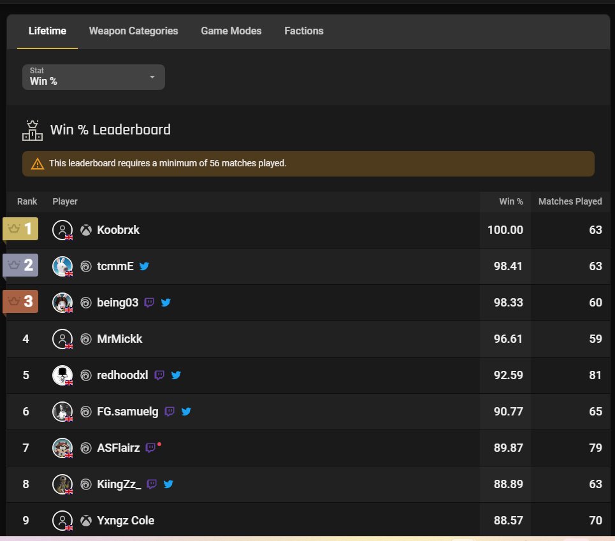This screenshot has height=541, width=615.
Task: Click the Win % column header
Action: pos(510,201)
